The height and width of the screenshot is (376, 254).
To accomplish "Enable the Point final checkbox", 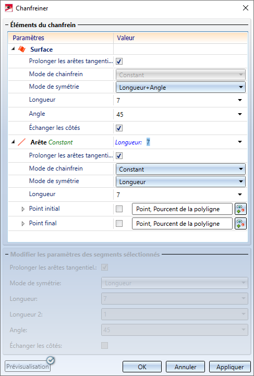I will click(119, 224).
